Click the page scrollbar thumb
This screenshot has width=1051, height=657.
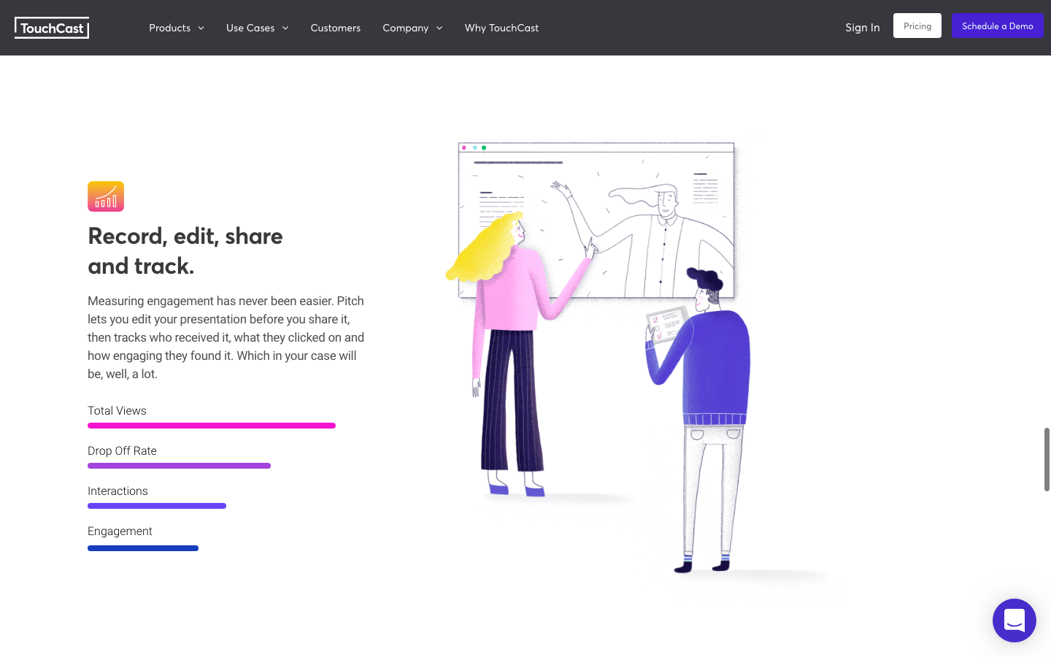tap(1047, 459)
